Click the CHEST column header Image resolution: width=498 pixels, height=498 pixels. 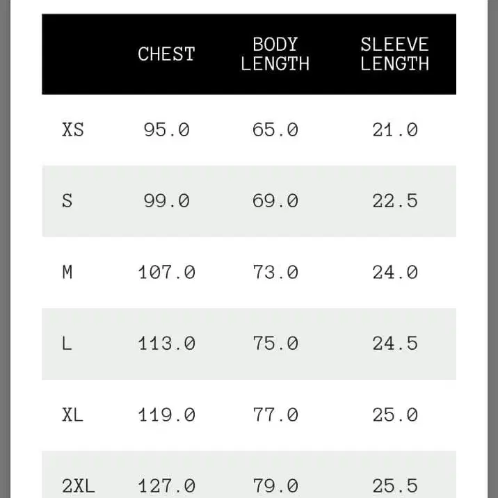[166, 54]
